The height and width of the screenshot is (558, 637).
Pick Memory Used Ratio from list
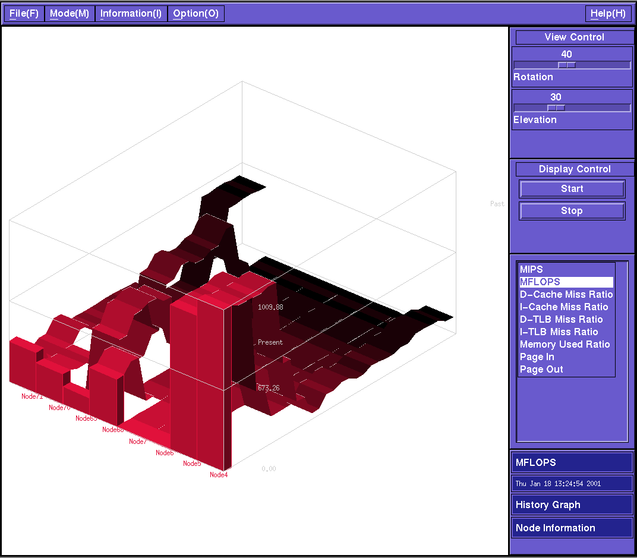point(565,345)
